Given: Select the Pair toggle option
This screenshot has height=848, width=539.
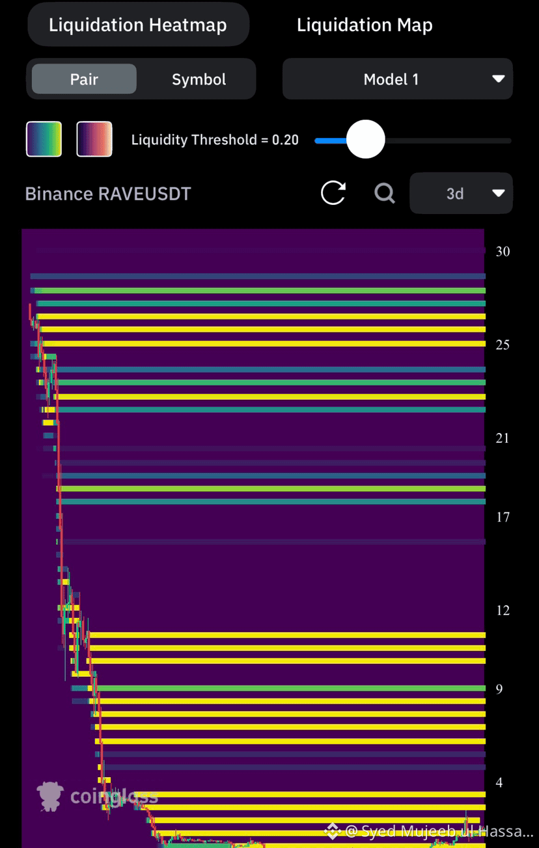Looking at the screenshot, I should [84, 79].
